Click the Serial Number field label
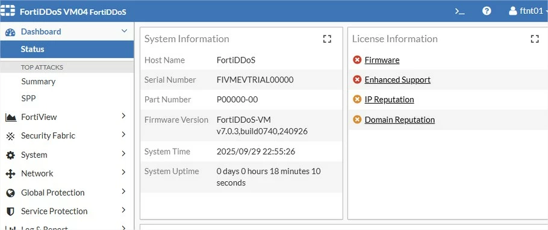The width and height of the screenshot is (548, 230). click(170, 80)
